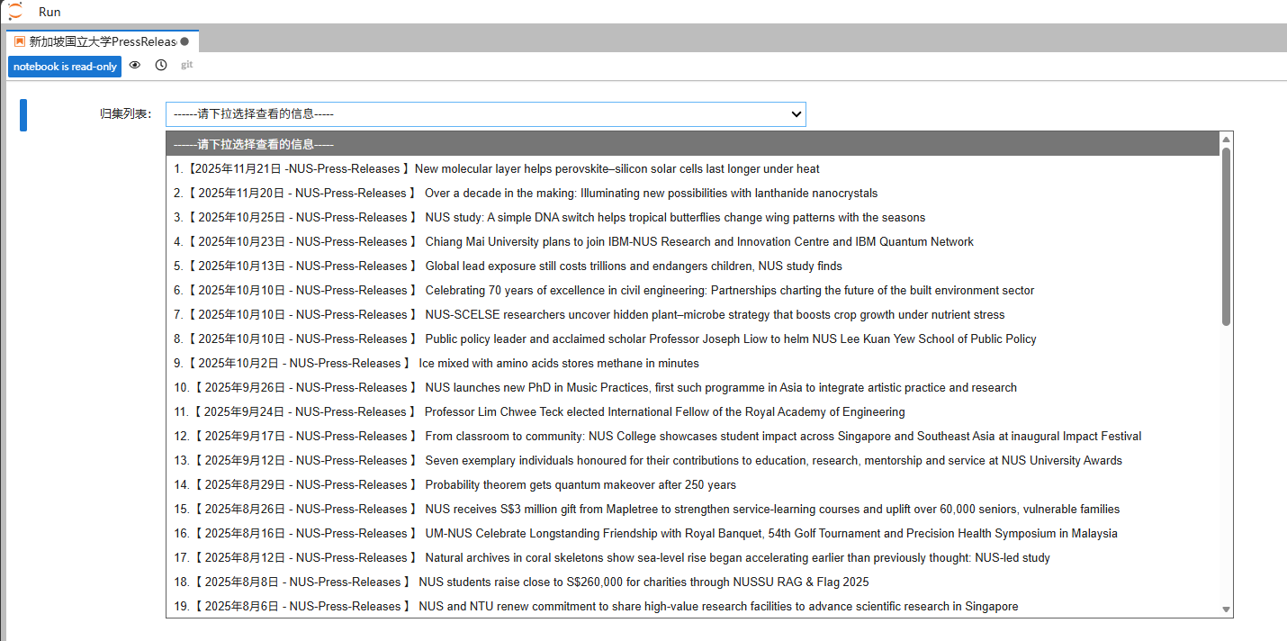
Task: Click the notebook is read-only button
Action: [65, 66]
